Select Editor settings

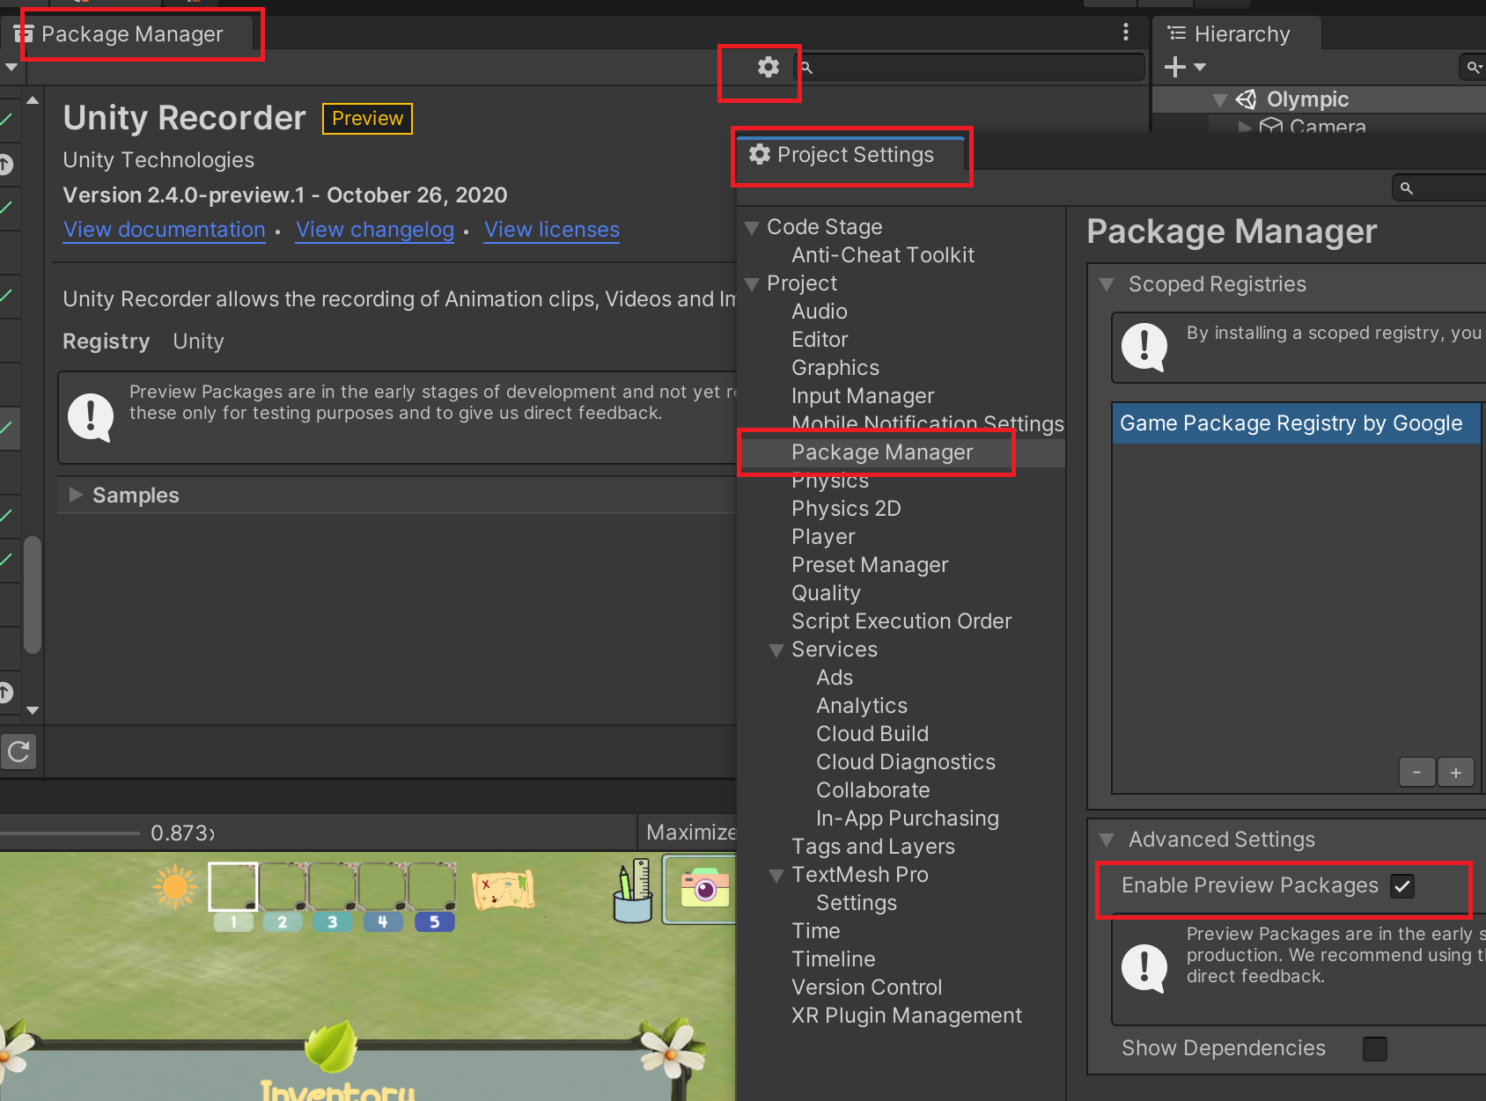tap(820, 340)
